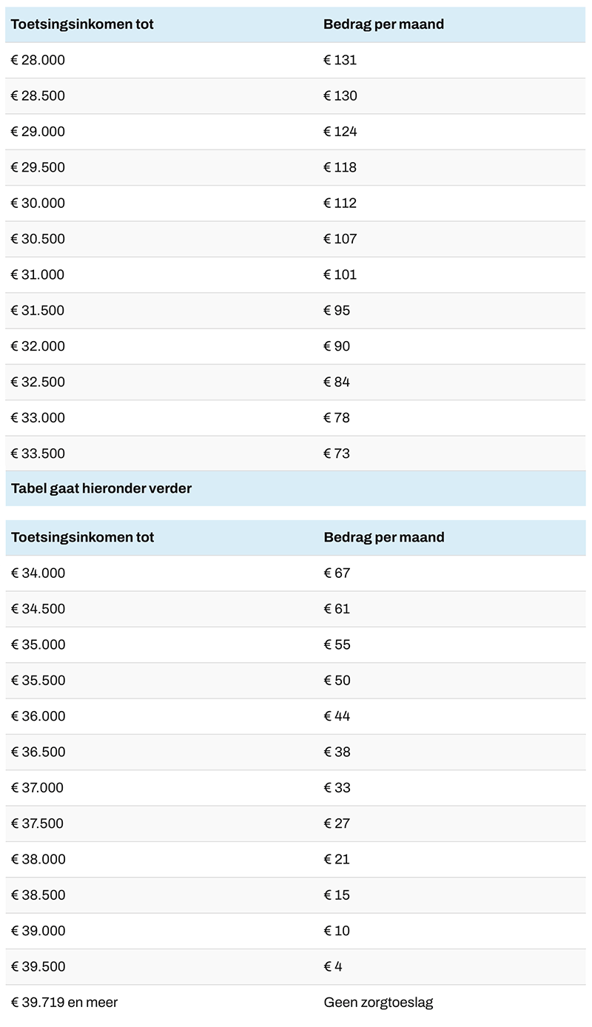Viewport: 592px width, 1027px height.
Task: Select the € 90 amount cell
Action: point(337,346)
